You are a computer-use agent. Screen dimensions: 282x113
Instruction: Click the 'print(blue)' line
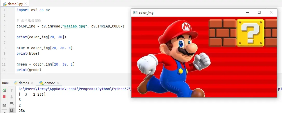(x=28, y=54)
